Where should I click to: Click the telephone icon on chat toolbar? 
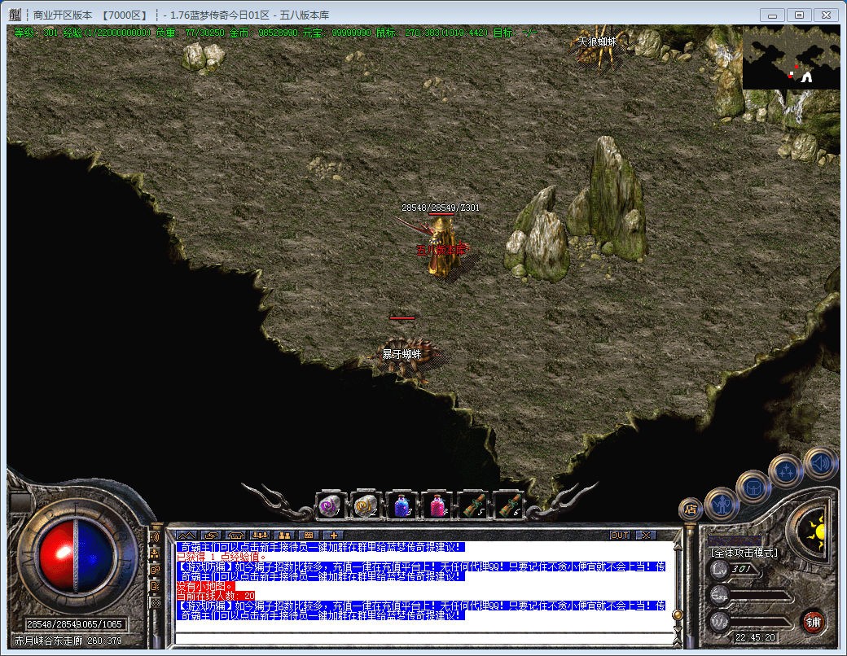pos(236,535)
